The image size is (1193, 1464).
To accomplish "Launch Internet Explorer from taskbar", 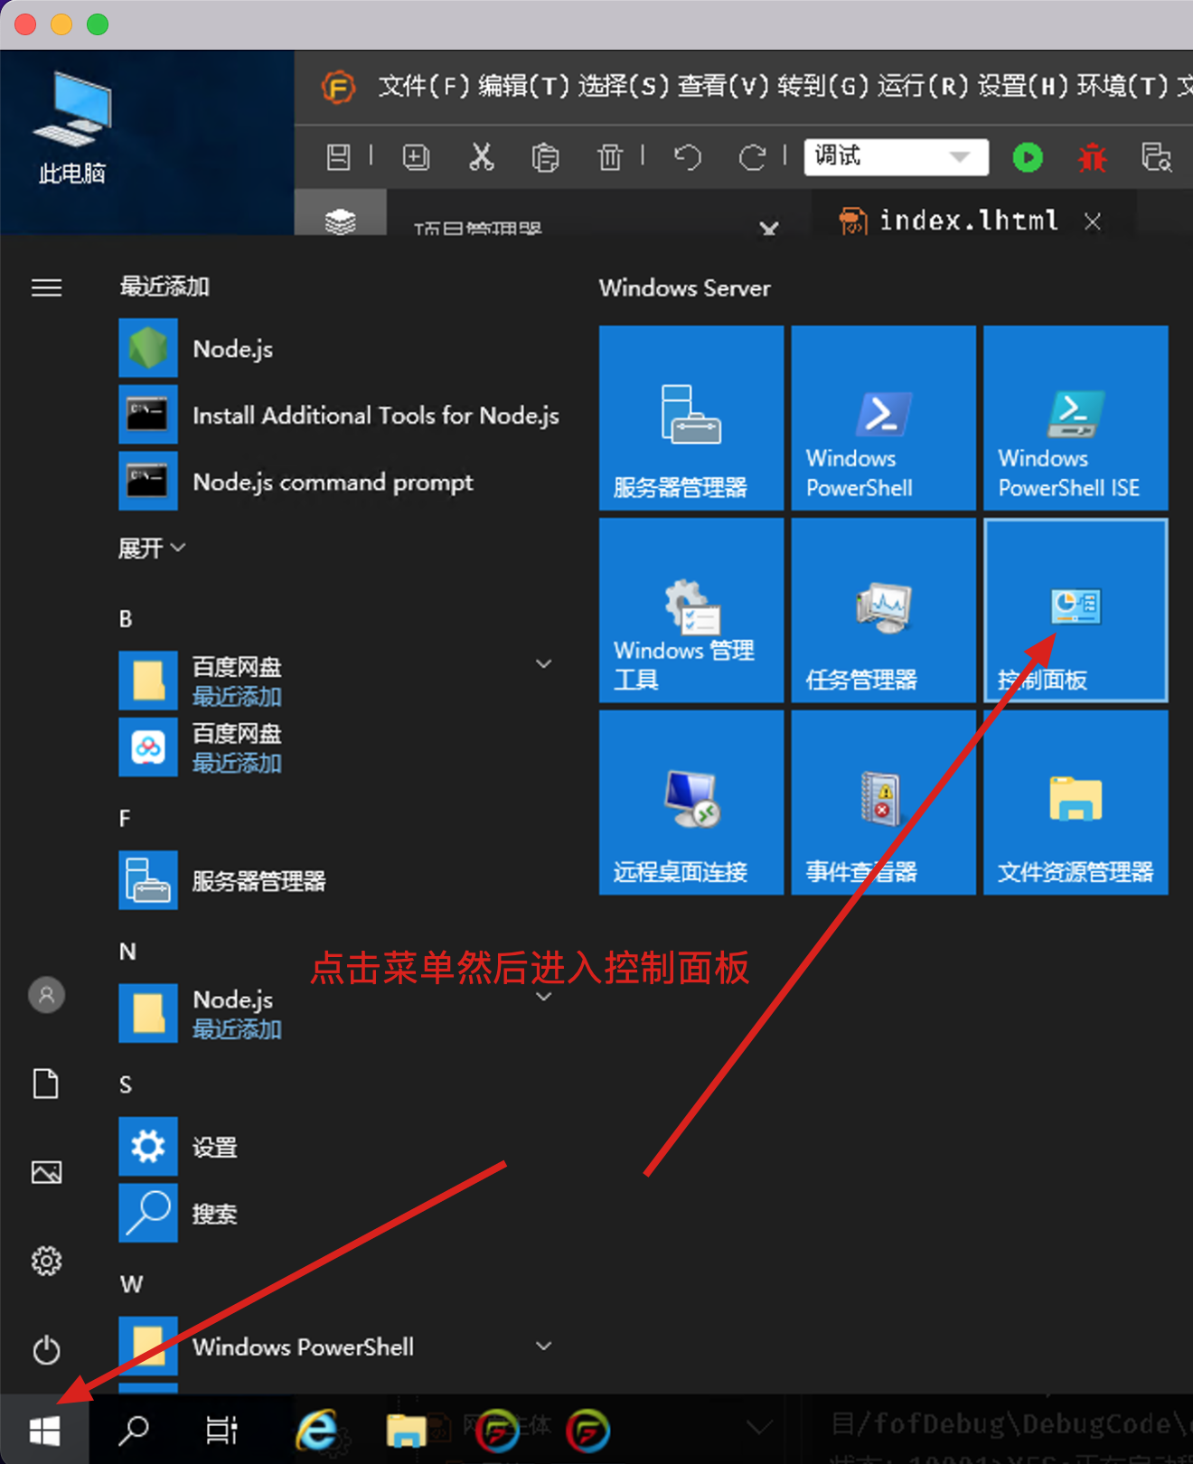I will [316, 1430].
